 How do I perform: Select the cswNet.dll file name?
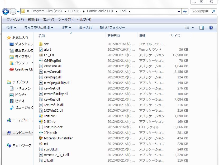[52, 88]
